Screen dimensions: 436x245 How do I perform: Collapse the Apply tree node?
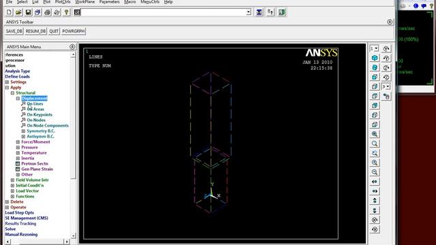tap(7, 88)
